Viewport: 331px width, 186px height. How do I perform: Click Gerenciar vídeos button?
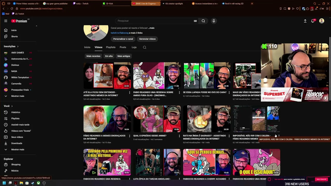click(147, 39)
